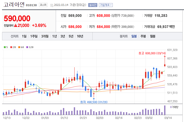This screenshot has width=184, height=122.
Task: Click the 하한가 399,000 text
Action: coord(123,27)
